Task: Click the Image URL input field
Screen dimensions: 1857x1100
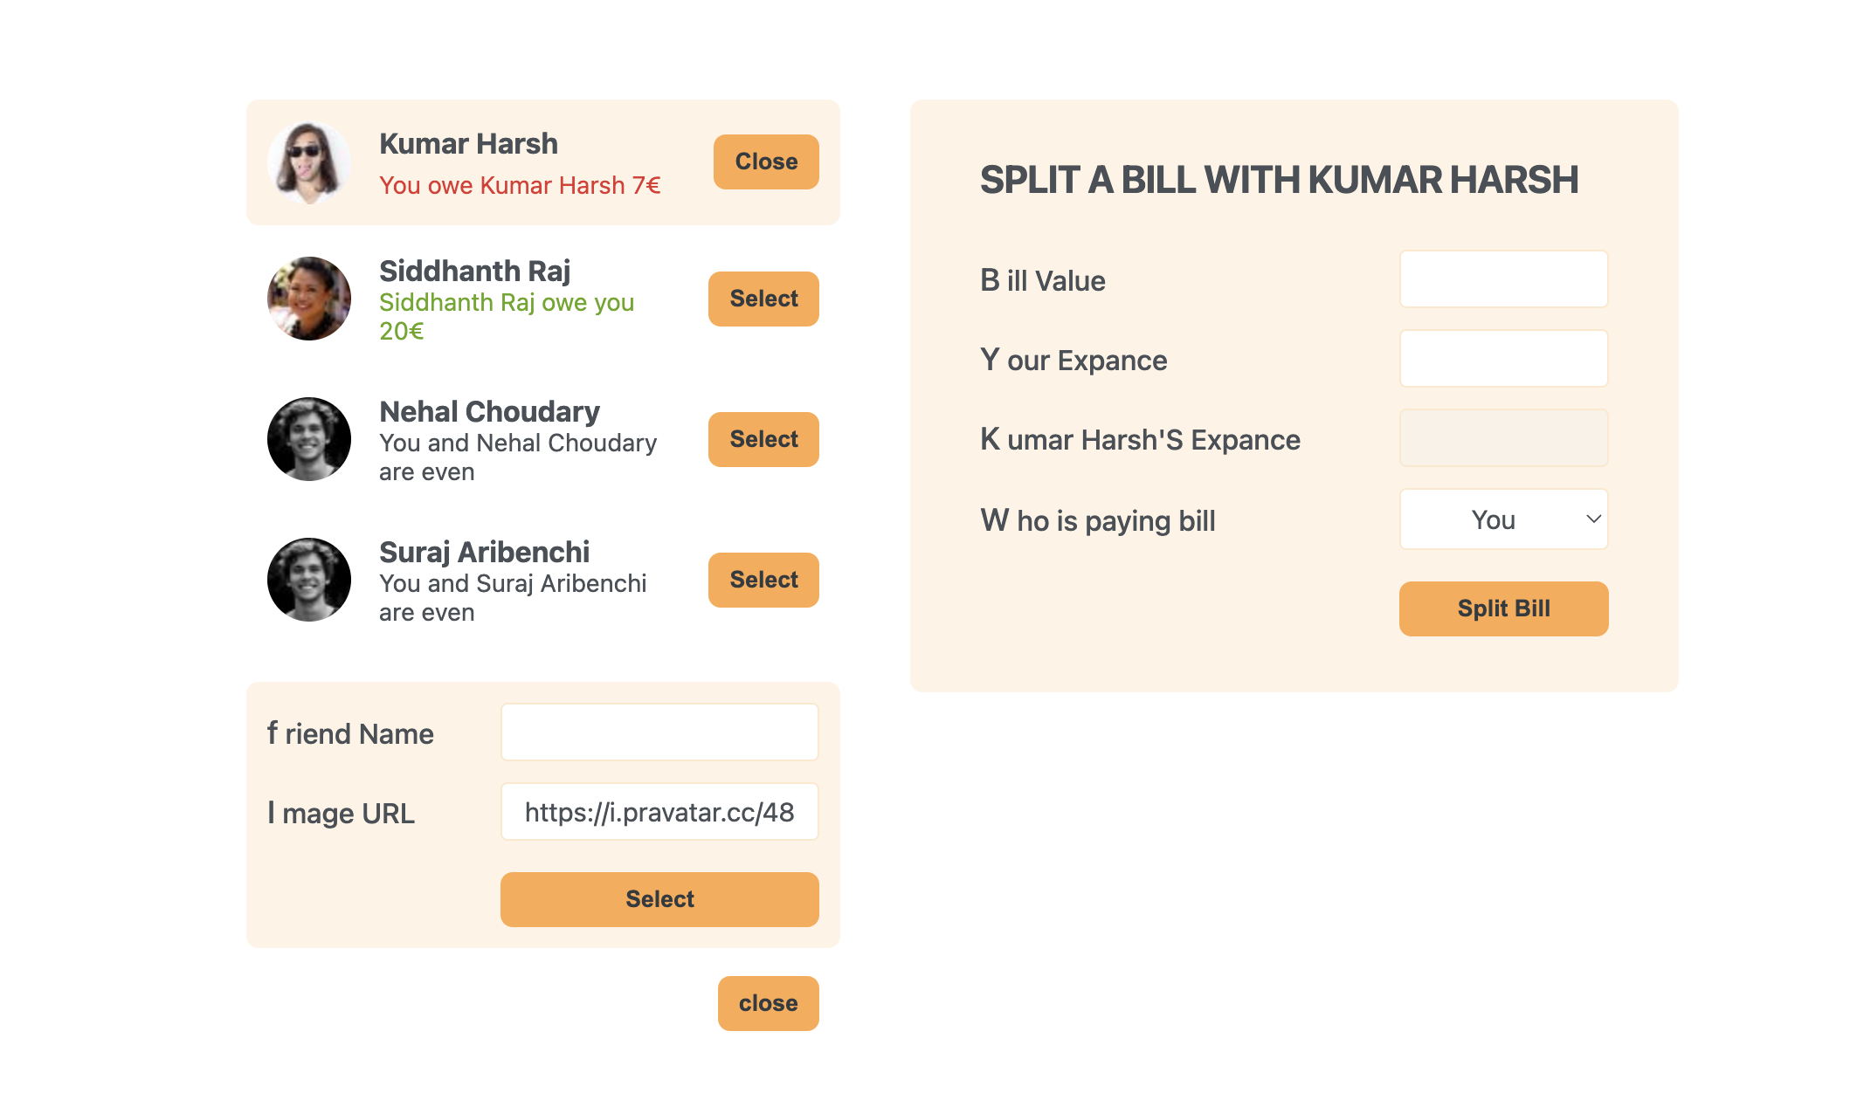Action: coord(659,812)
